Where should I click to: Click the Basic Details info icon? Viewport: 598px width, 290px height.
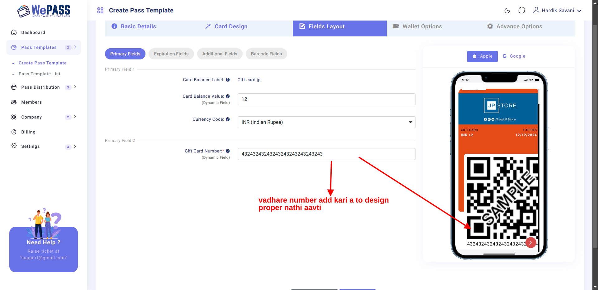tap(114, 26)
